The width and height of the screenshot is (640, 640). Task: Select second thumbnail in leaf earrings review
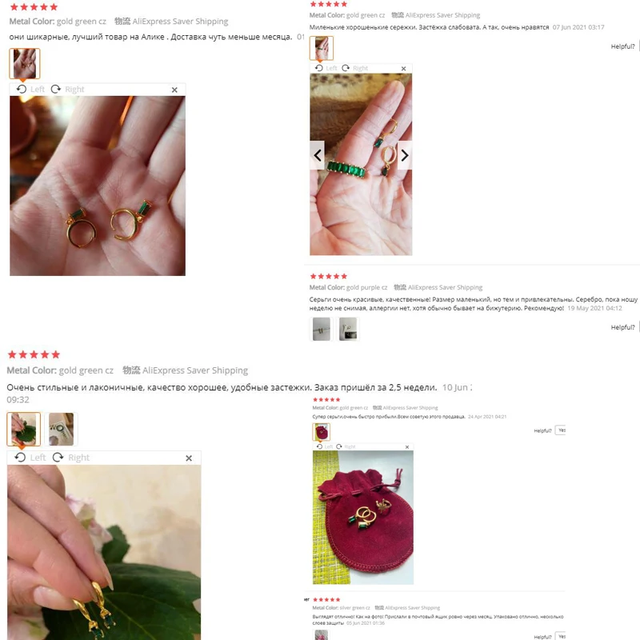(61, 429)
